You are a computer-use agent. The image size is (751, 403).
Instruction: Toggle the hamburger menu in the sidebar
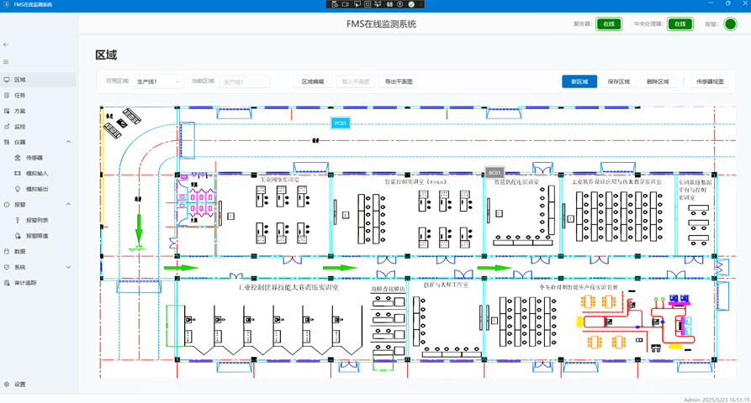6,62
